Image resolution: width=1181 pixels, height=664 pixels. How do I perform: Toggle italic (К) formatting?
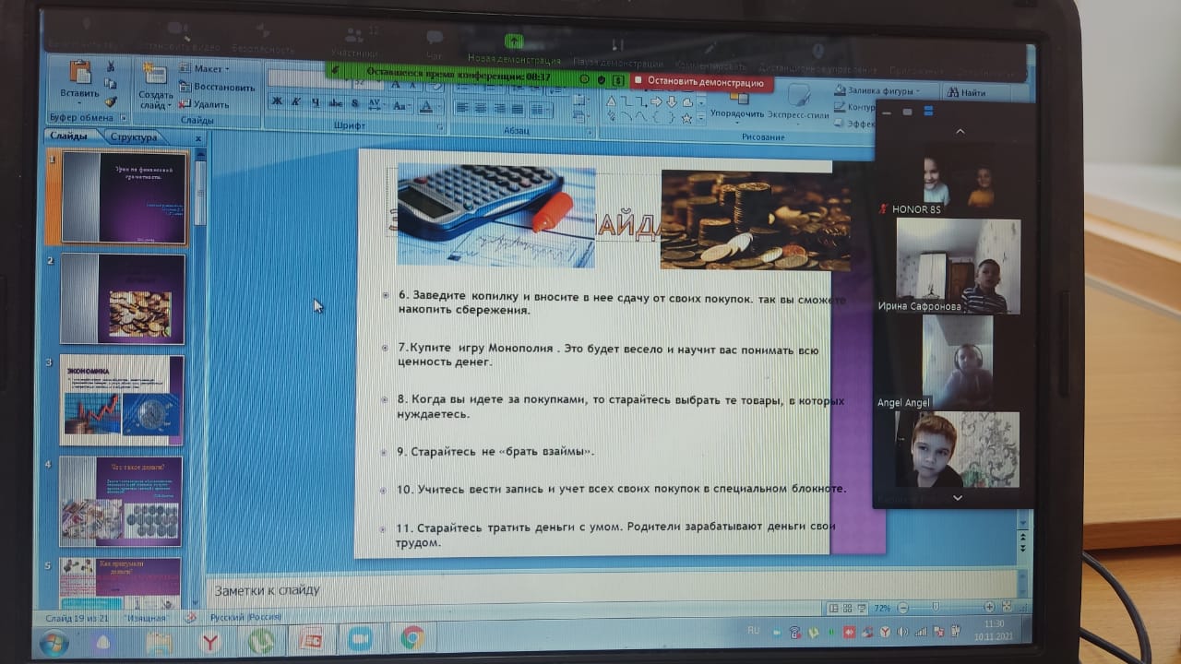pos(296,102)
